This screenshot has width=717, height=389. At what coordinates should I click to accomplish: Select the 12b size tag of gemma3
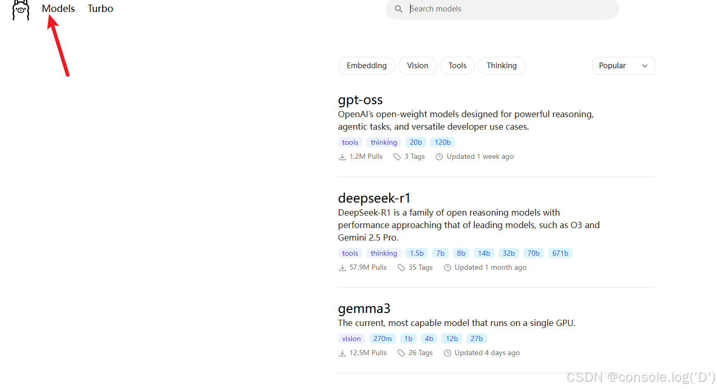coord(452,338)
